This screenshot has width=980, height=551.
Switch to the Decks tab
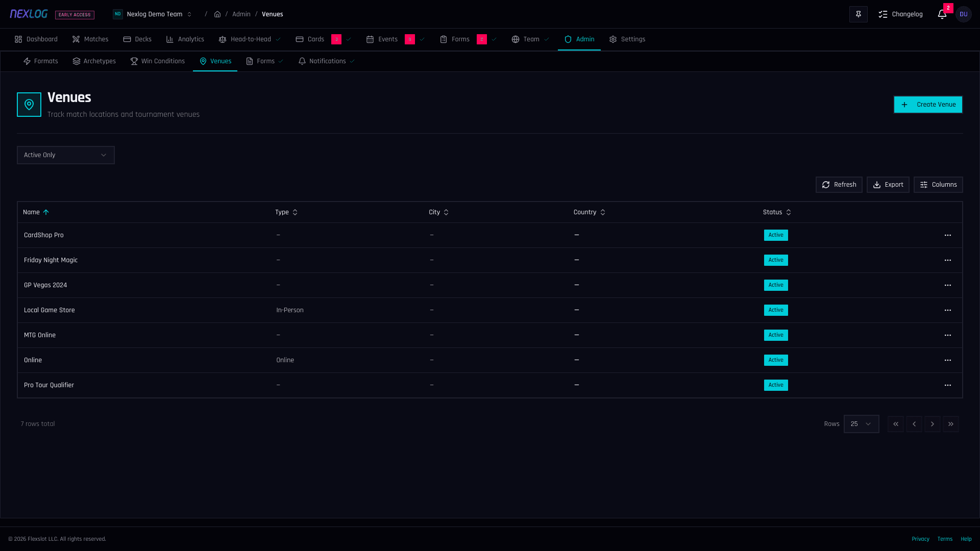pos(137,39)
